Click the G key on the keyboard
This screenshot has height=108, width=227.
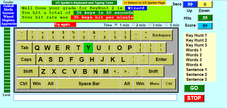click(81, 60)
